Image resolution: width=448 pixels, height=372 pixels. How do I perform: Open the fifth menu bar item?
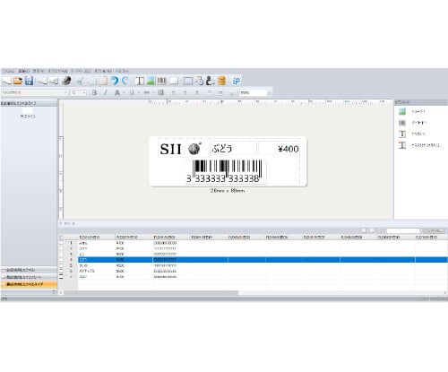pyautogui.click(x=81, y=71)
